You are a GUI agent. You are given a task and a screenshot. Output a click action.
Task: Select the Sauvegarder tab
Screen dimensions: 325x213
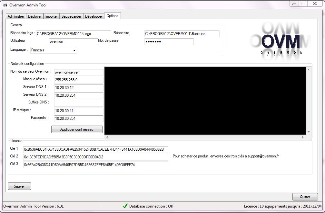[71, 16]
